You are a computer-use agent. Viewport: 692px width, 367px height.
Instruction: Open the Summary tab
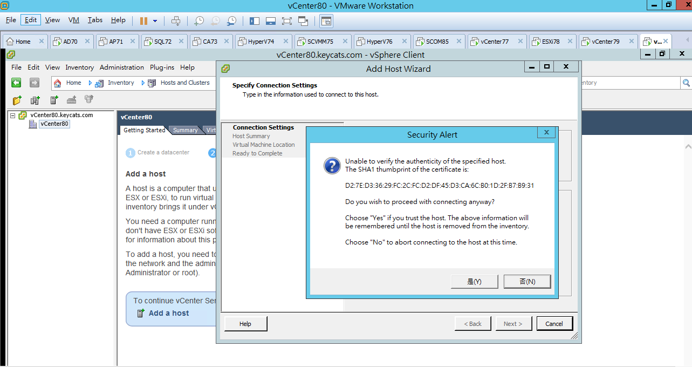point(185,130)
